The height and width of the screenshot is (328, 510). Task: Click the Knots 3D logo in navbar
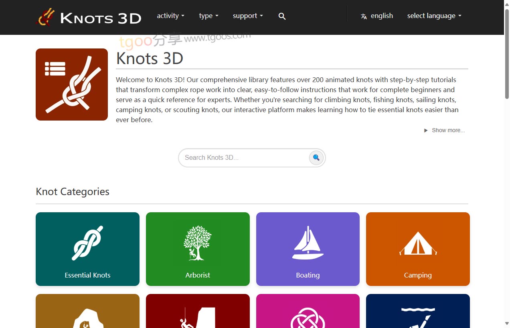(89, 17)
